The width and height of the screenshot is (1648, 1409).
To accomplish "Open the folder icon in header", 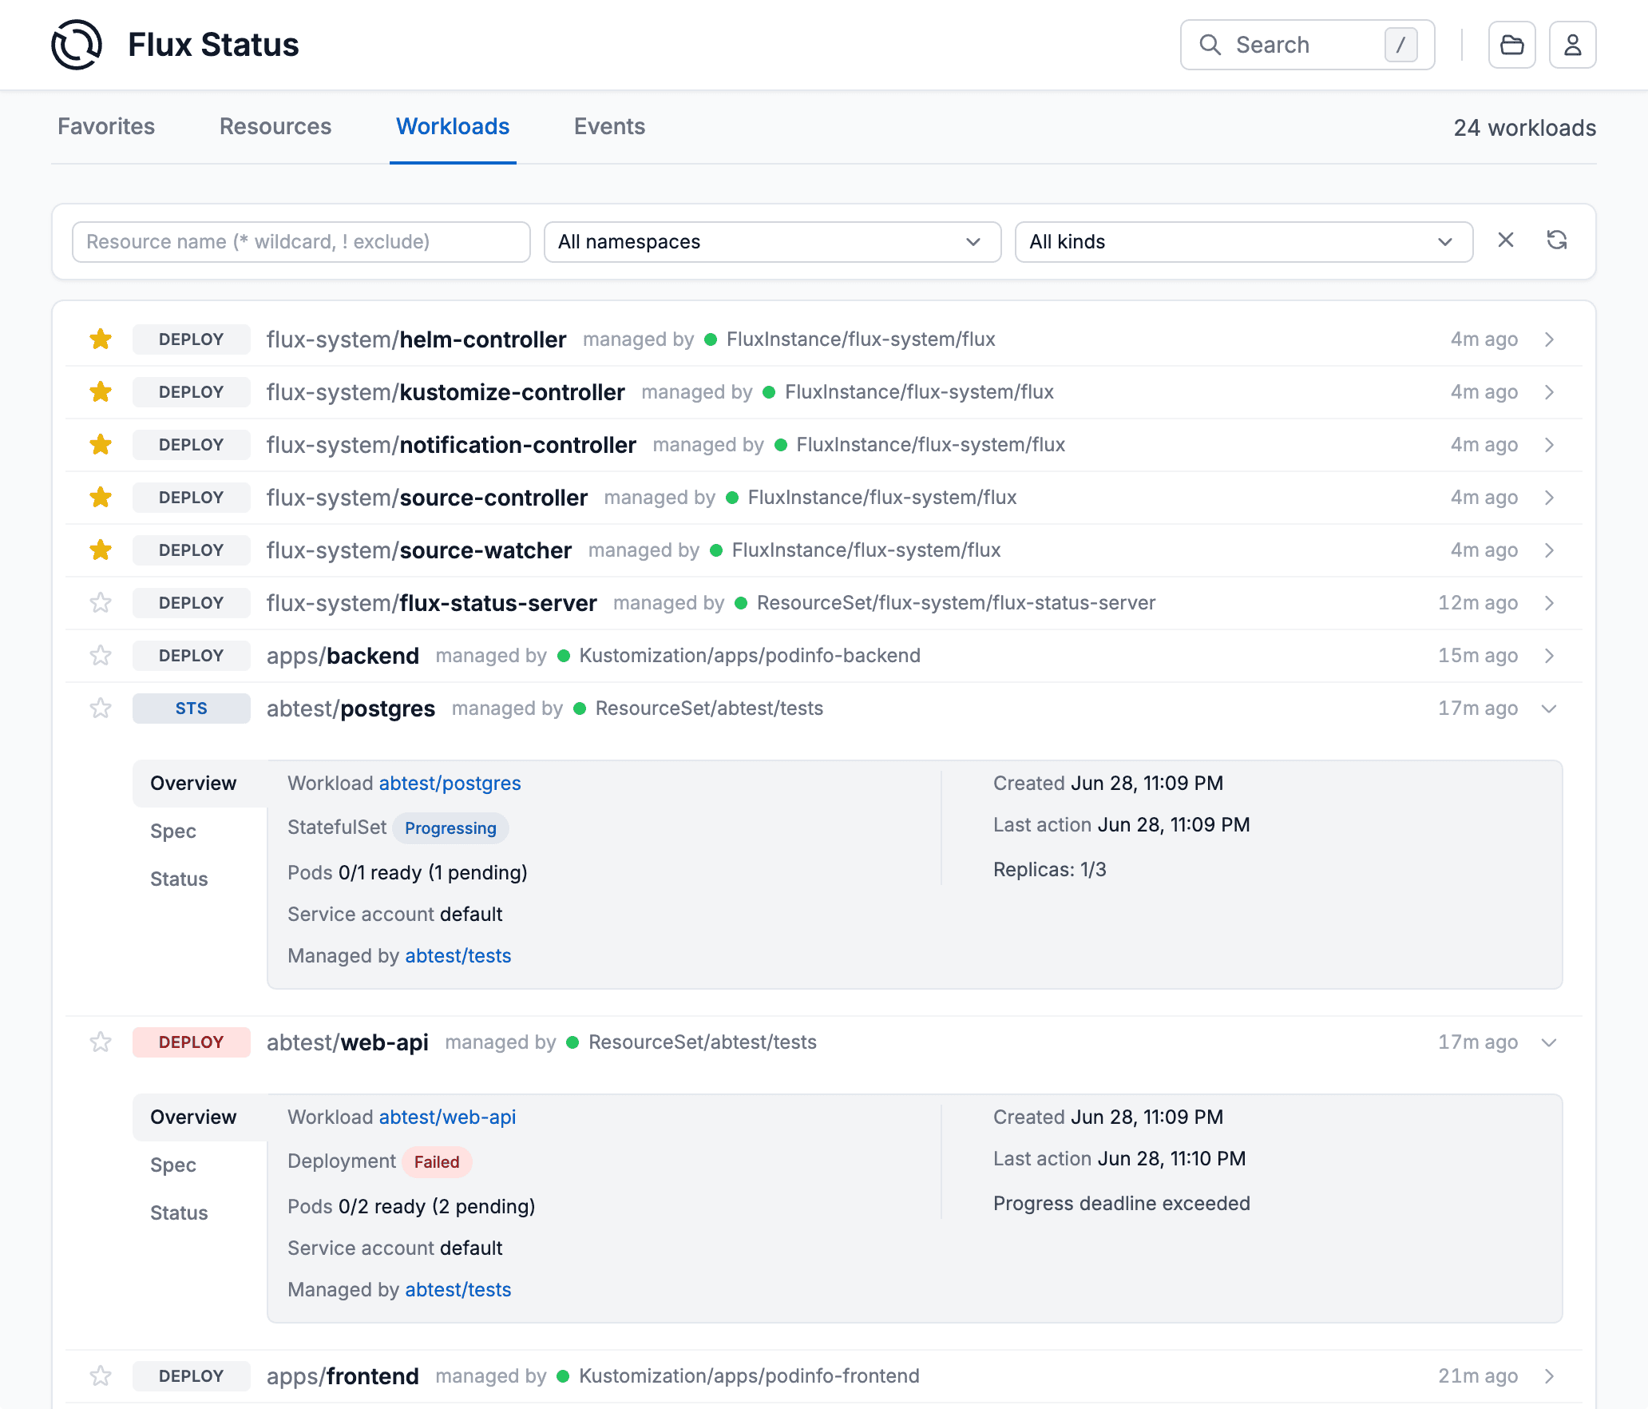I will pos(1511,45).
